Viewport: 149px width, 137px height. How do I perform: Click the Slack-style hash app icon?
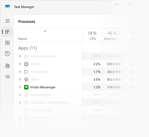coord(26,80)
